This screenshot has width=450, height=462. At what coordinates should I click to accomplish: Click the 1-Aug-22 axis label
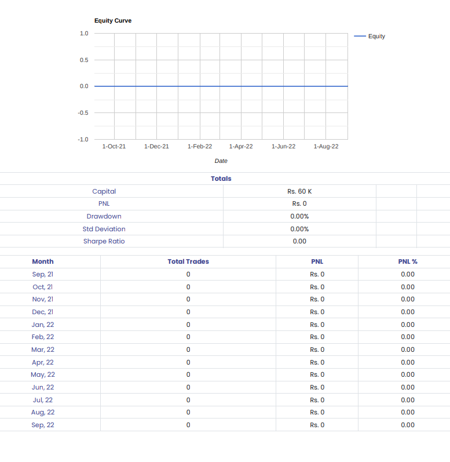click(x=326, y=147)
